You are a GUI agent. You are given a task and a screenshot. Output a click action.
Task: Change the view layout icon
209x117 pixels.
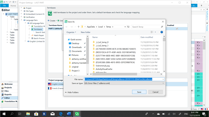click(x=152, y=32)
